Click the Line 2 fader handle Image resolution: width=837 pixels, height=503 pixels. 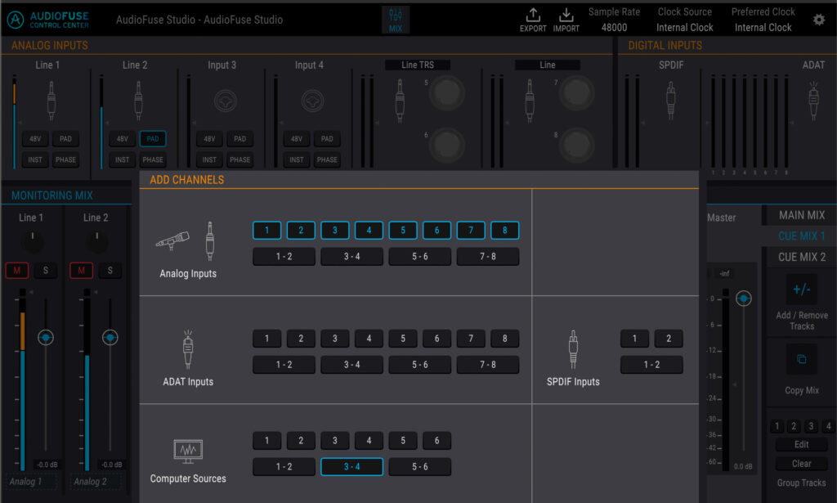click(110, 338)
